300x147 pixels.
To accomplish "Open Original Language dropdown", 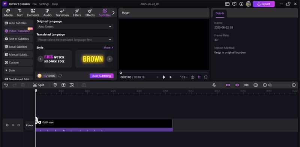I will [75, 27].
